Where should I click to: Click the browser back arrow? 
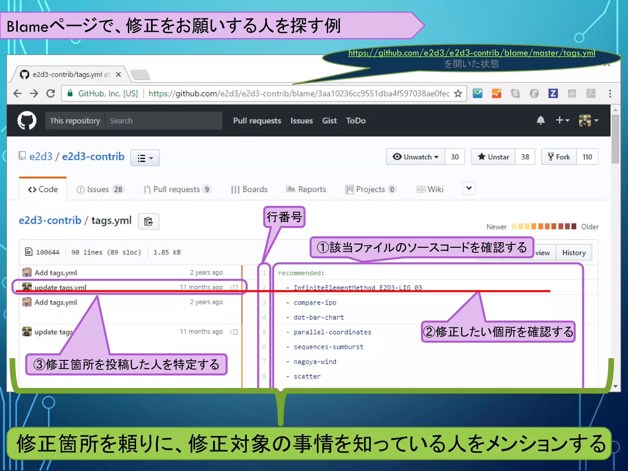[18, 94]
